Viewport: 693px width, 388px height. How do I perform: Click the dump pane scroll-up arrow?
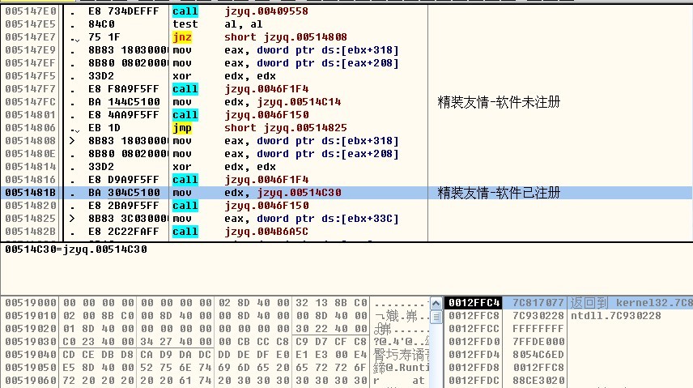436,303
